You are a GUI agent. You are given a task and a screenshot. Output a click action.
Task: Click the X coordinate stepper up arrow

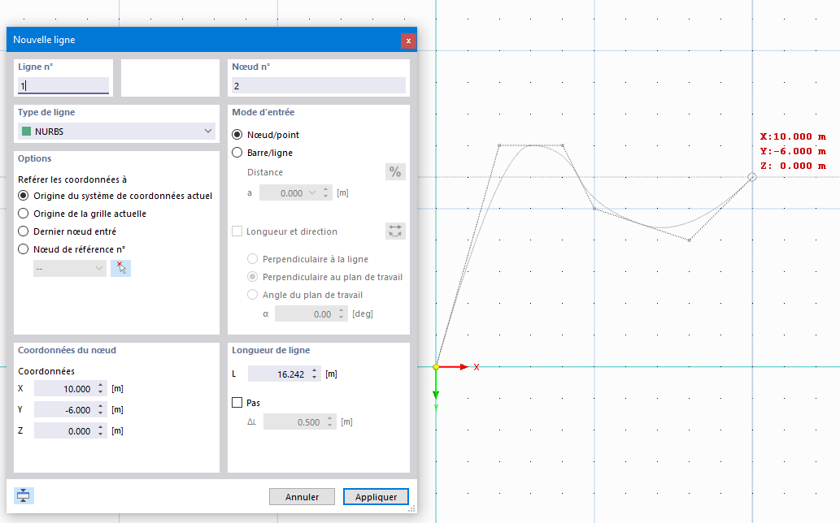(x=99, y=385)
